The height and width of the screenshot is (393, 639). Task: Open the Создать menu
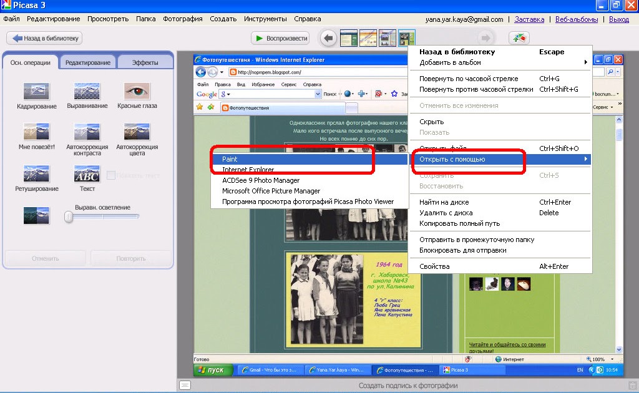click(x=223, y=19)
